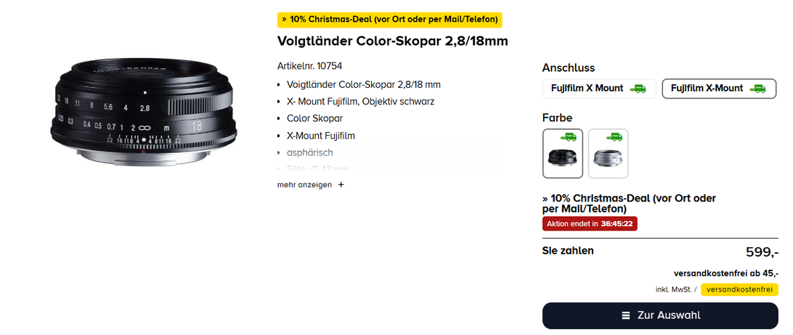Select the Fujifilm X Mount connection option
The width and height of the screenshot is (793, 335).
click(599, 88)
